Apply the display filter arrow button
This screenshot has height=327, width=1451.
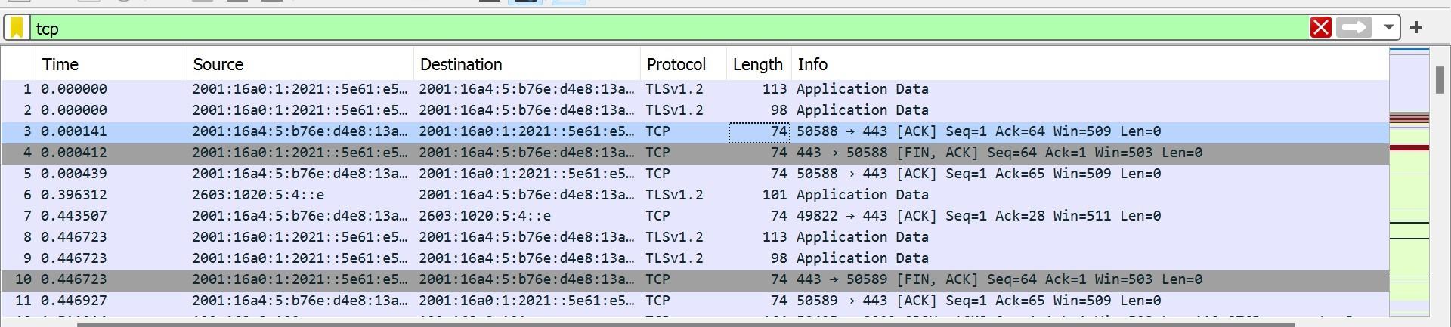pos(1354,28)
